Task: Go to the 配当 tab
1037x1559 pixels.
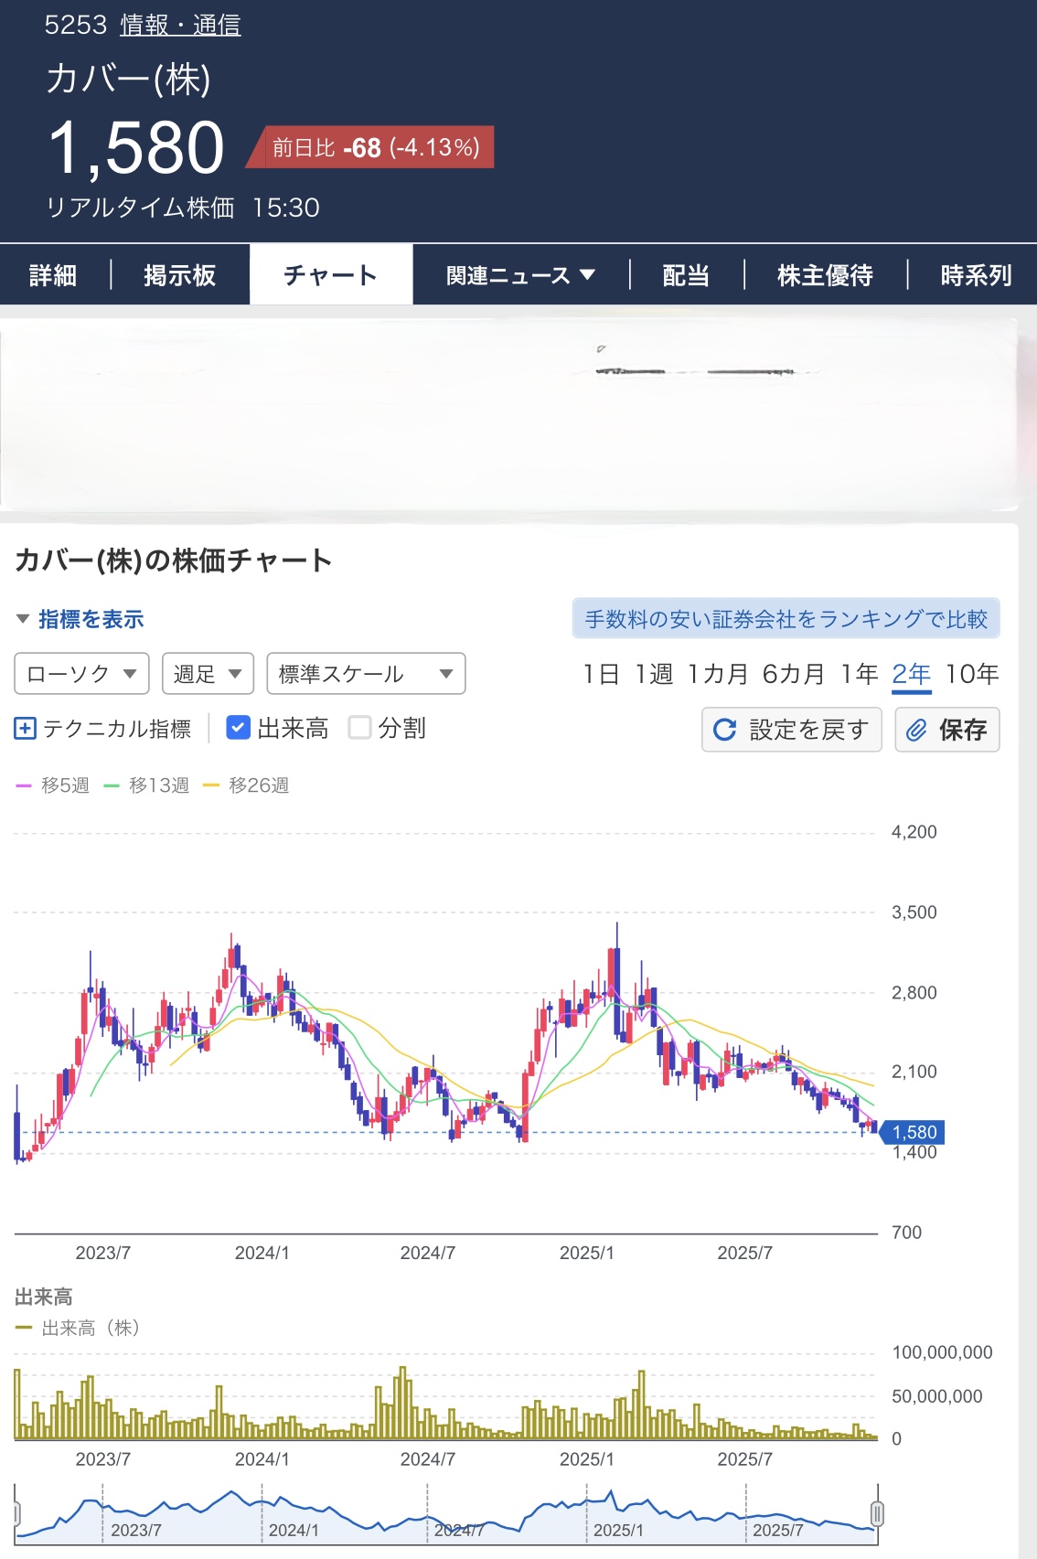Action: [x=686, y=275]
